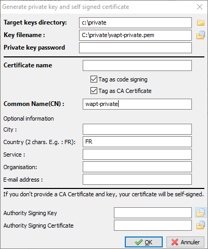208x249 pixels.
Task: Focus the Target keys directory field
Action: [x=135, y=22]
